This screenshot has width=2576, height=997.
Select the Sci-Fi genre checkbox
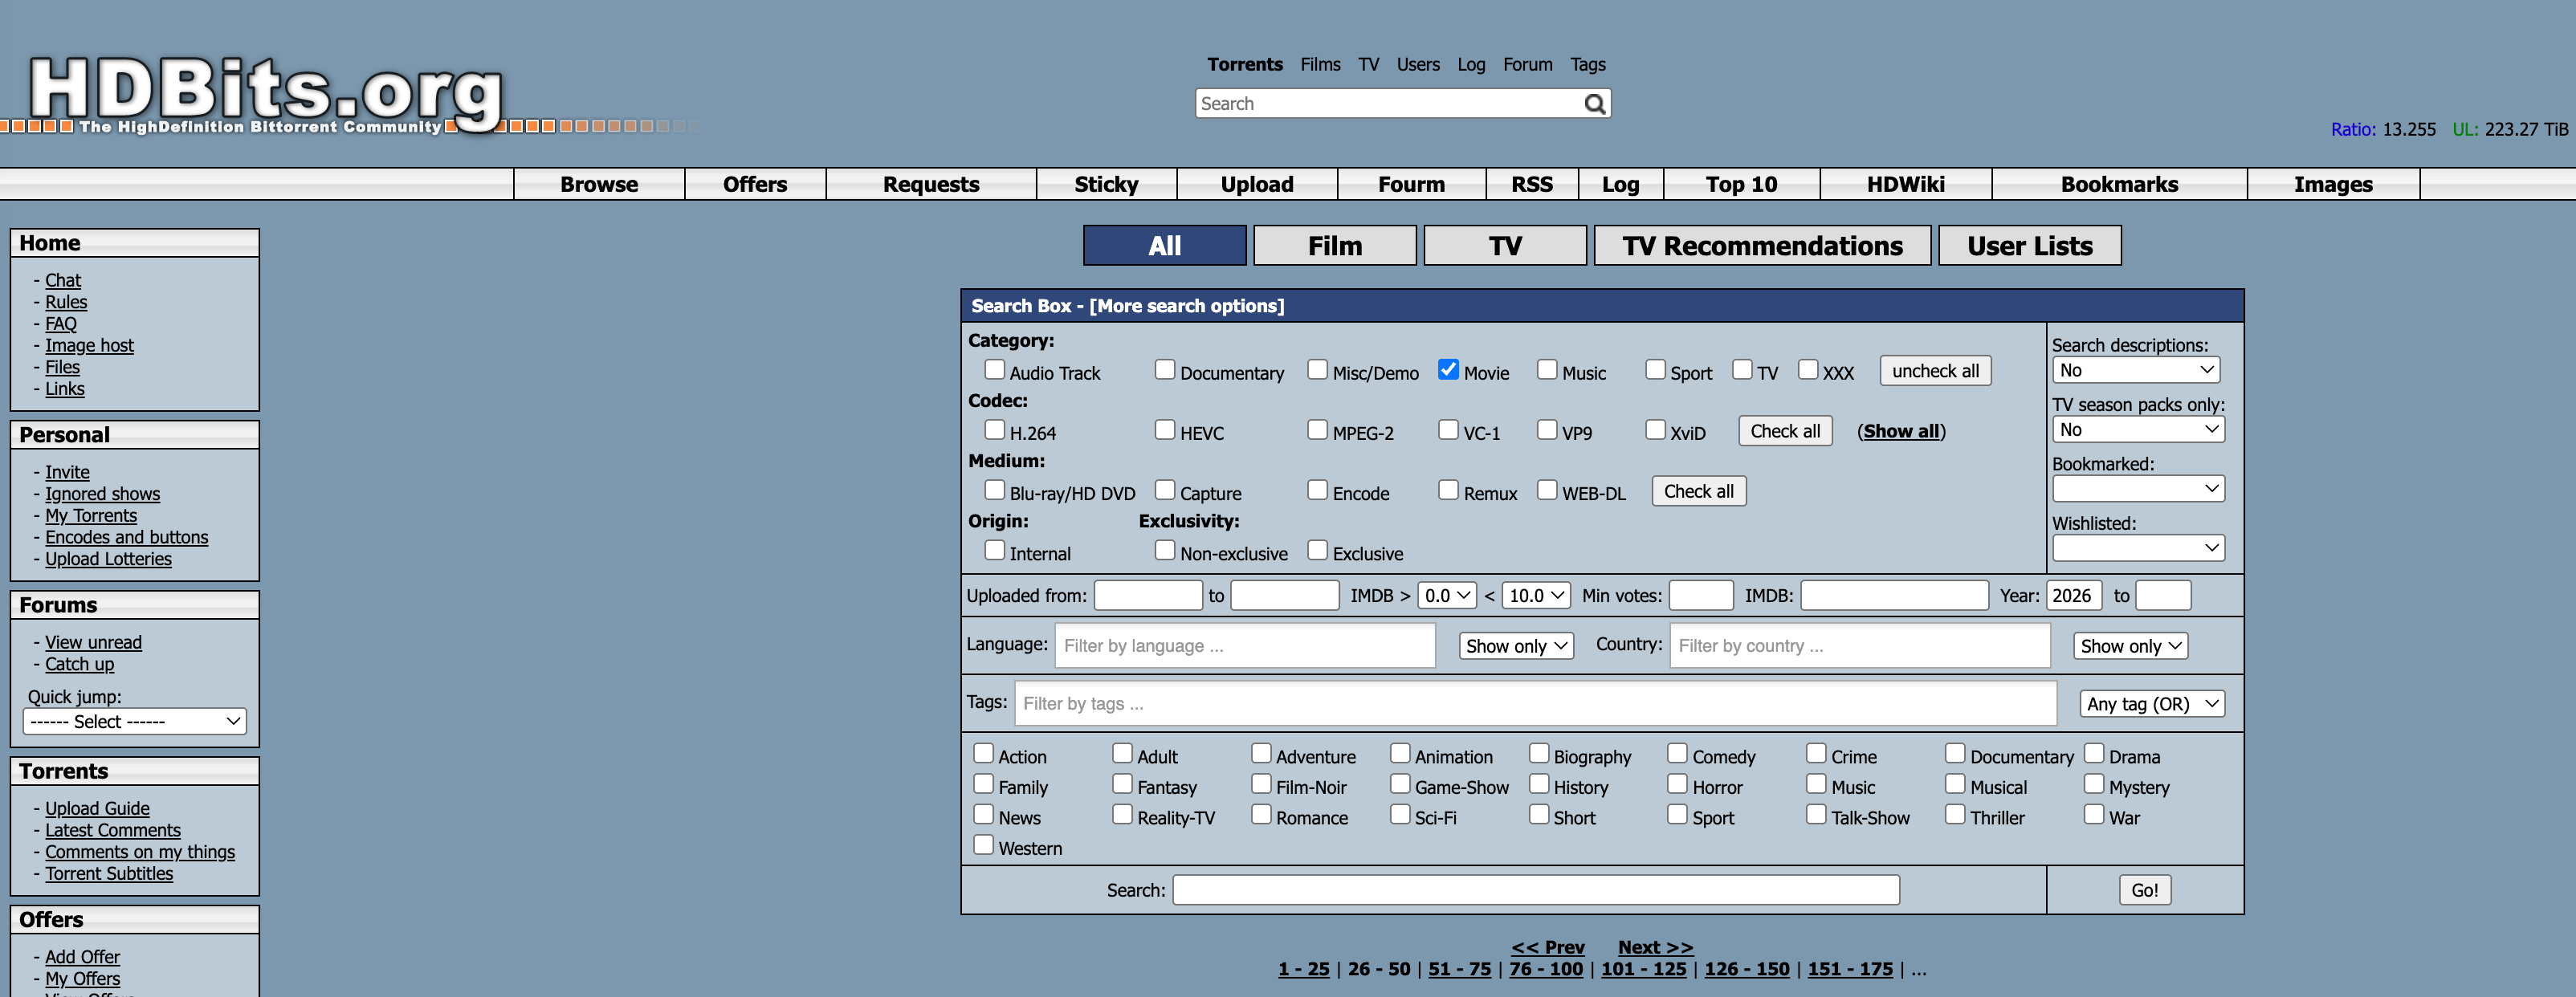[x=1400, y=815]
